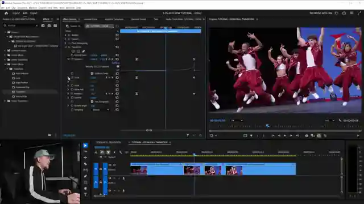
Task: Open Program monitor button editor plus icon
Action: tap(358, 135)
